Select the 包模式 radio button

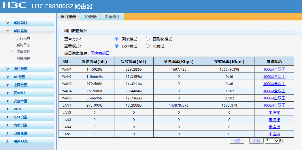point(148,46)
